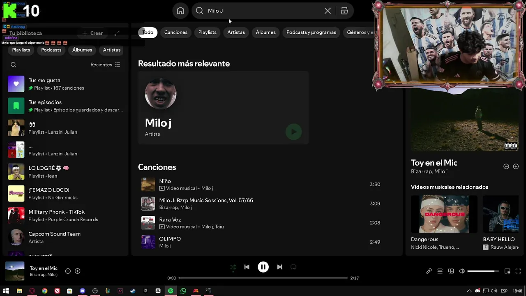Screen dimensions: 526x296
Task: Filter search results by Artistas
Action: click(x=236, y=32)
